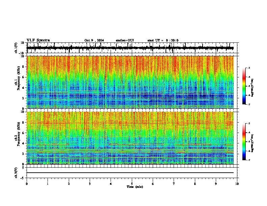Click the time axis tick label "2"

[x=69, y=184]
